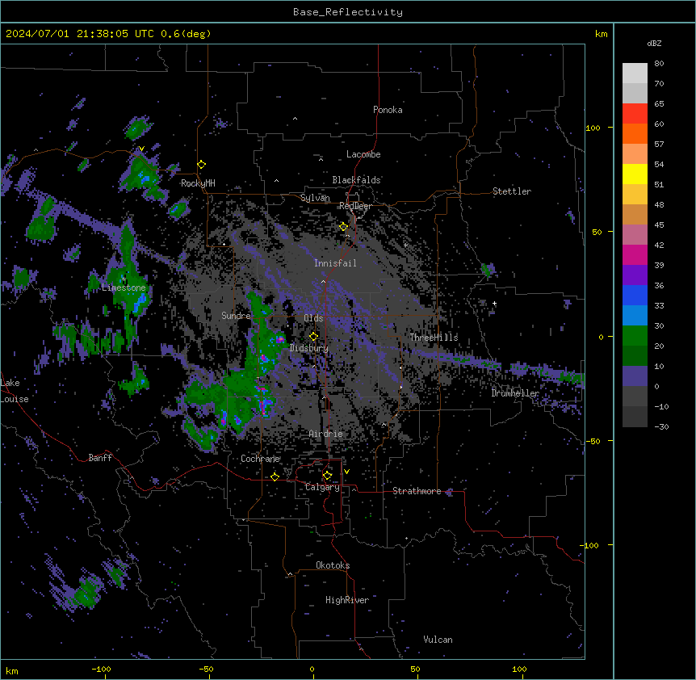Select the slate 0-10 dBZ legend band

tap(635, 376)
